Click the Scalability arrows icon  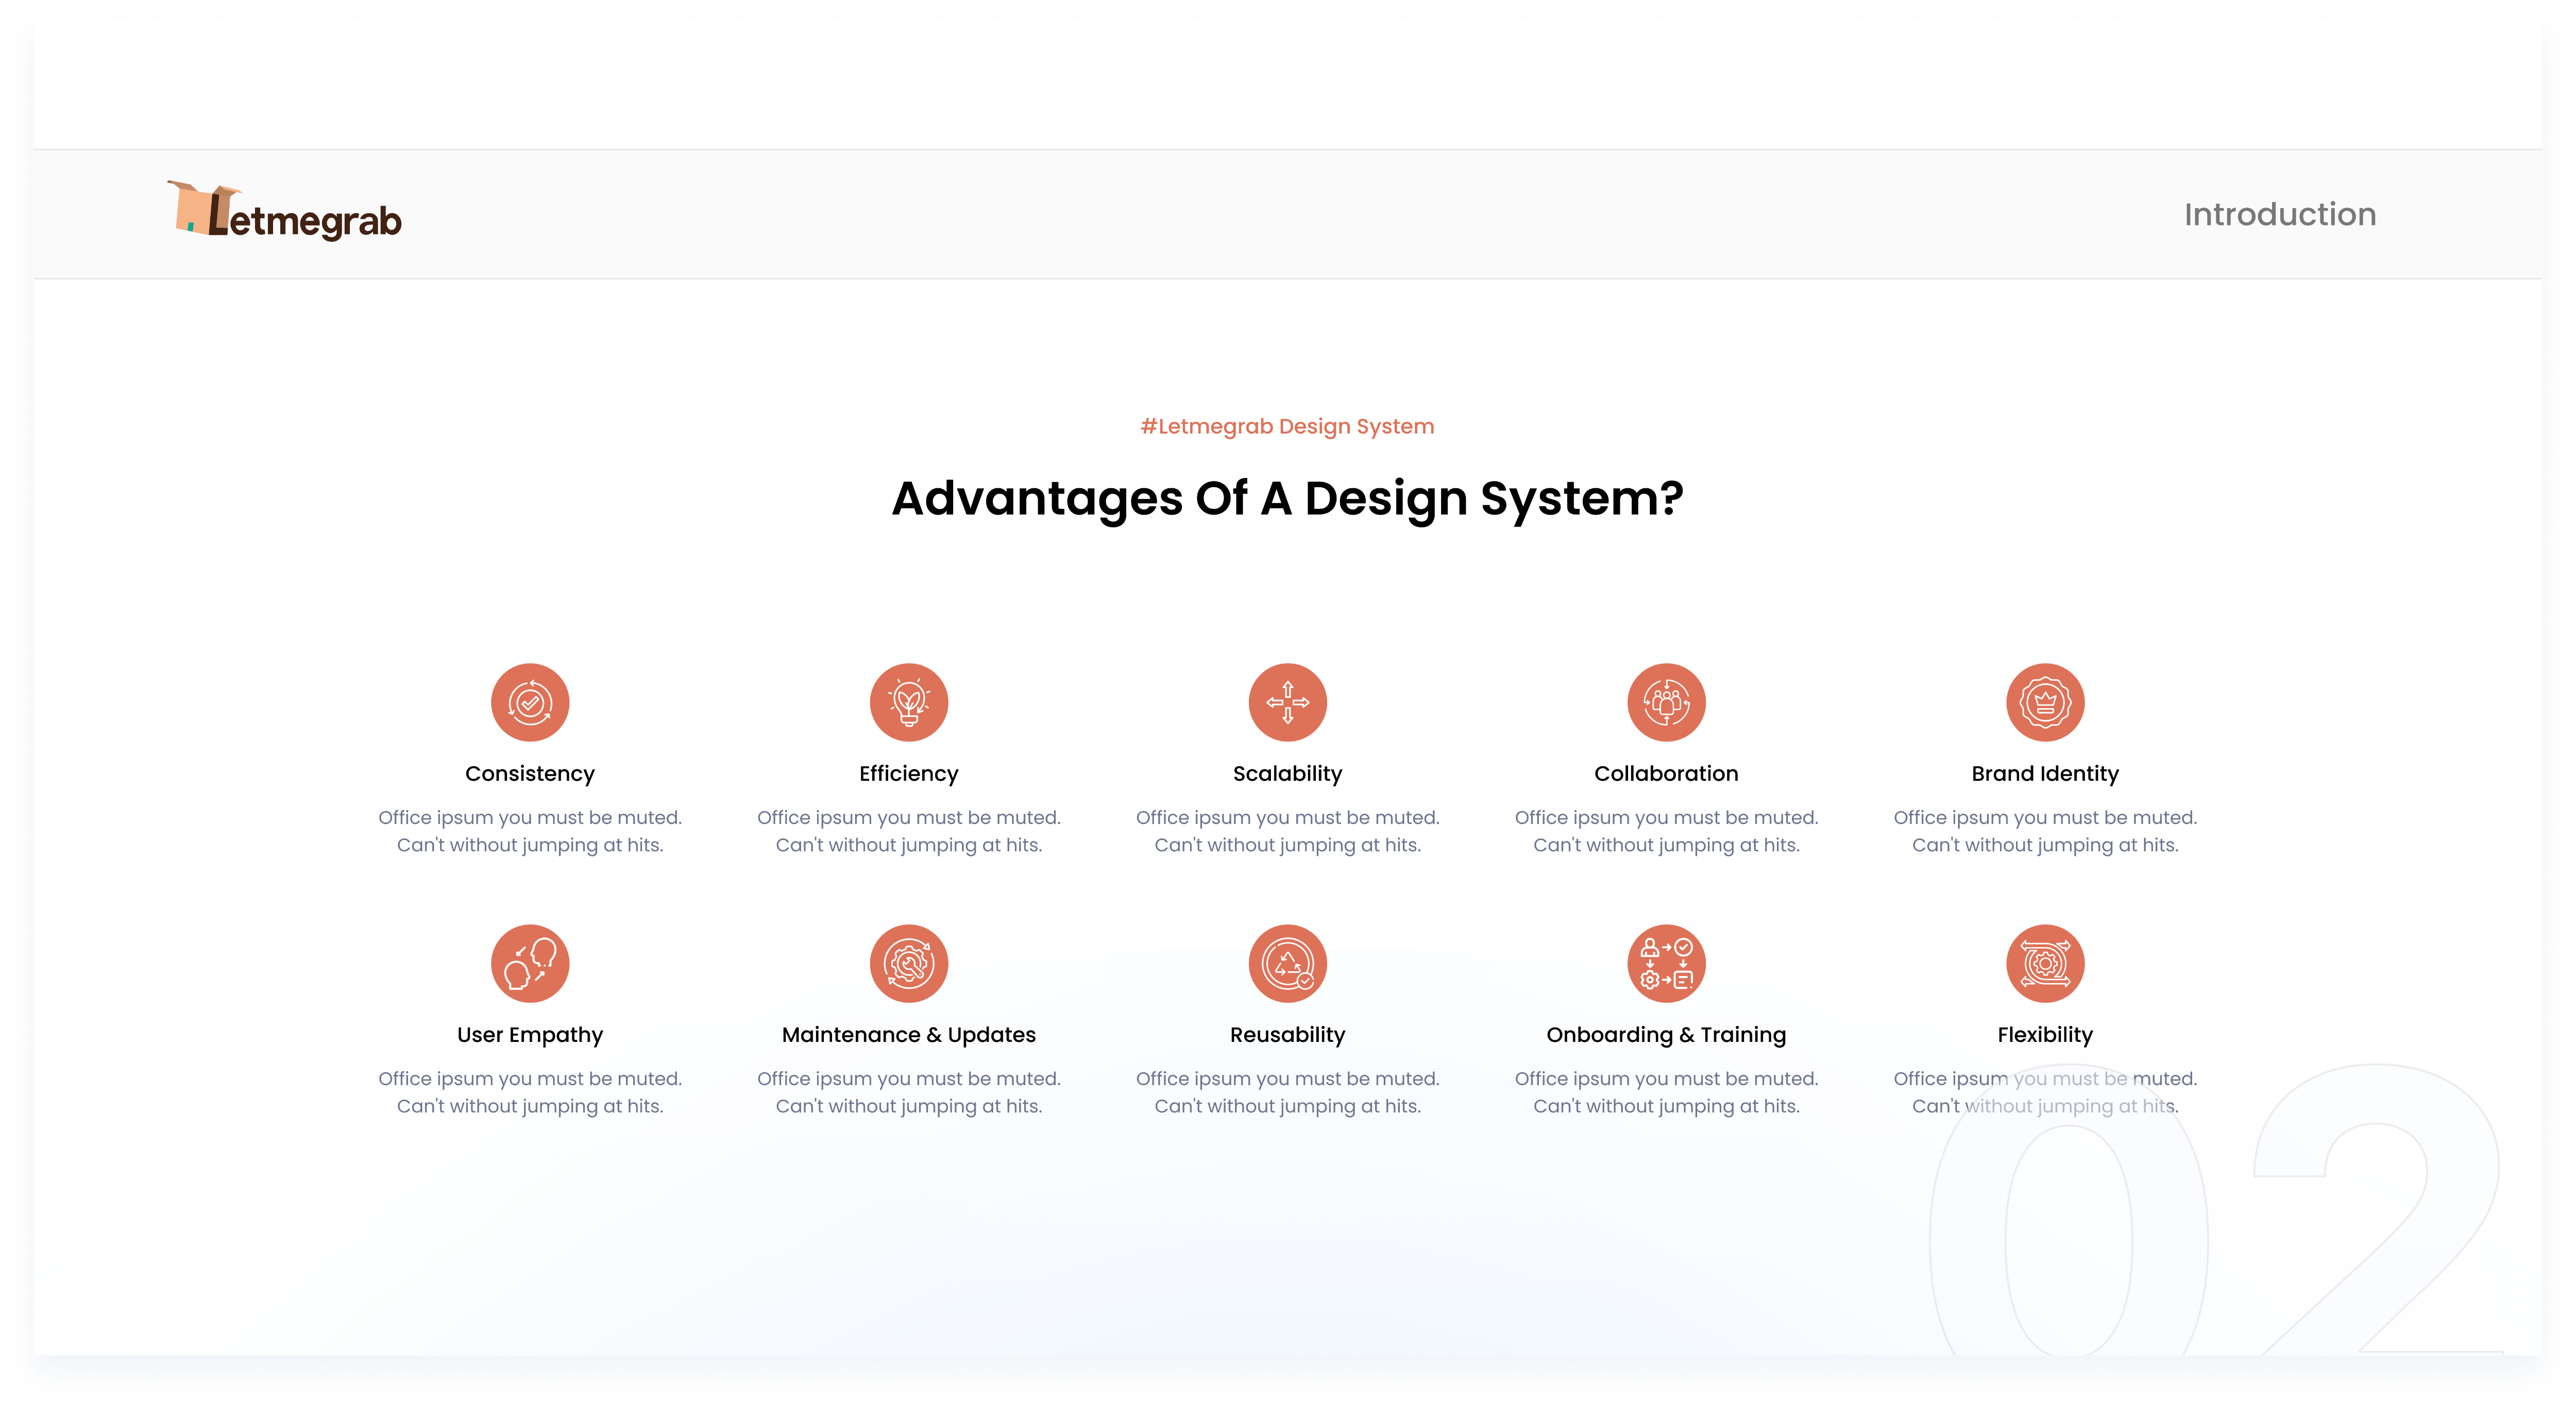click(1288, 702)
